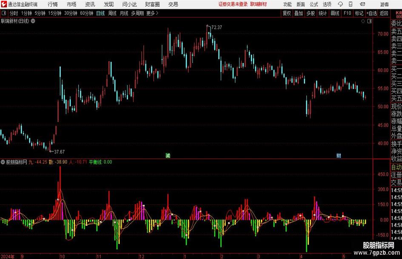Screen dimensions: 402x259
Task: Switch to 分时 chart tab
Action: 14,13
